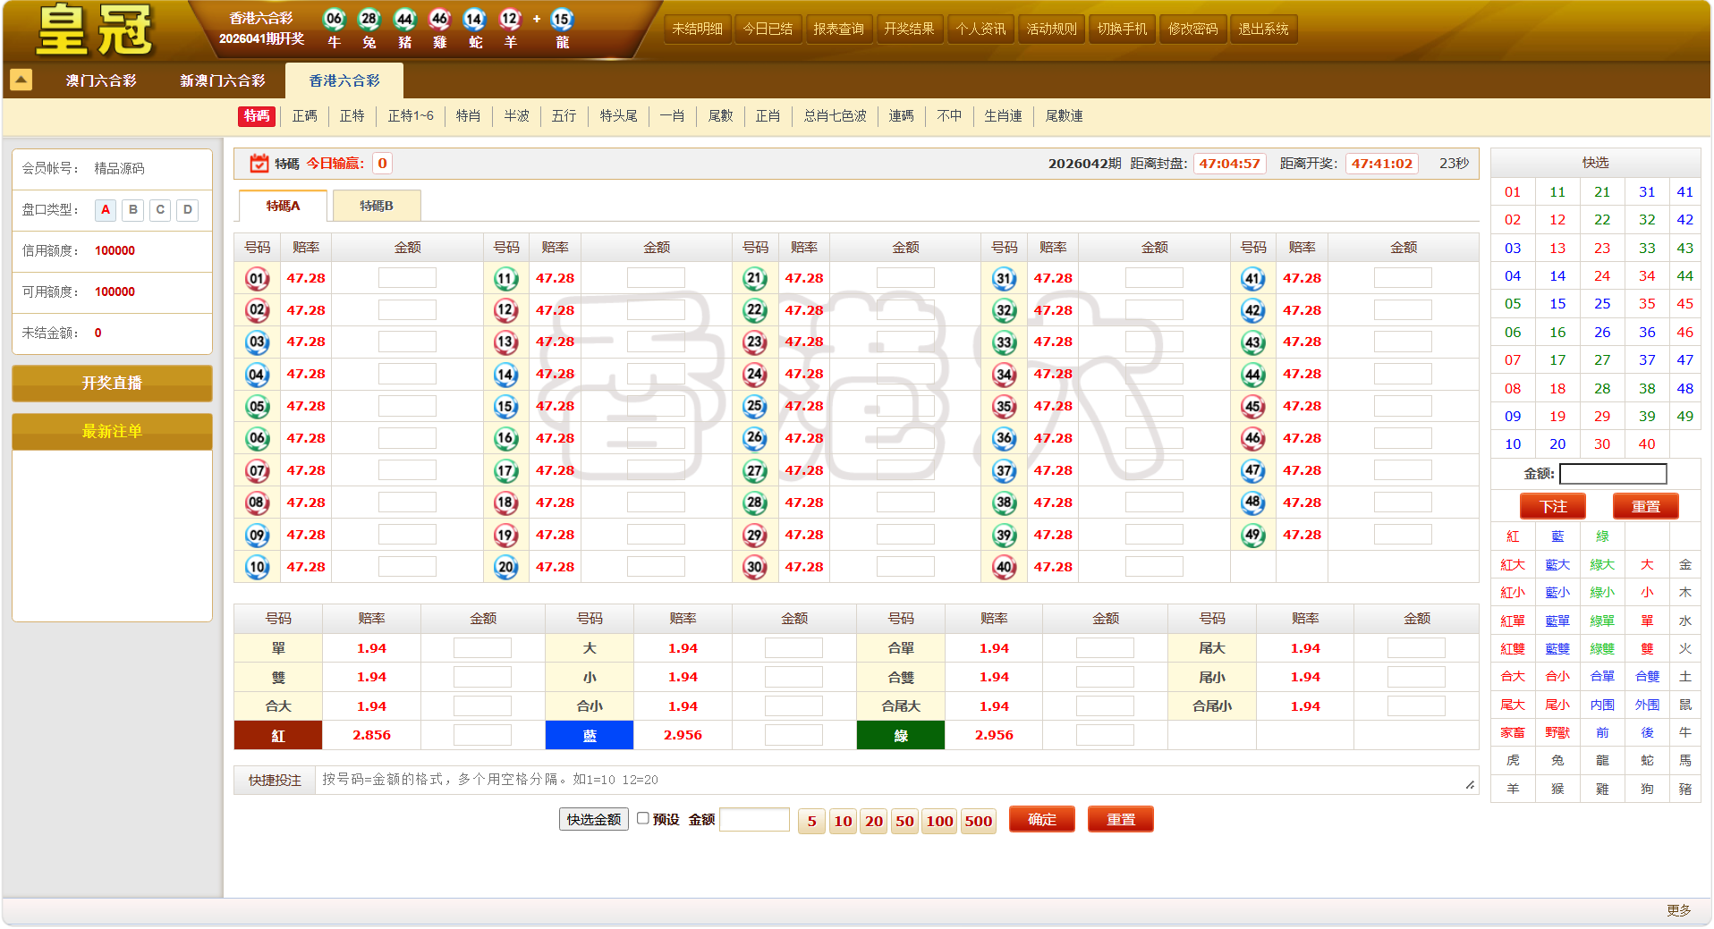
Task: Click the 金额 input field in quick select panel
Action: point(1613,474)
